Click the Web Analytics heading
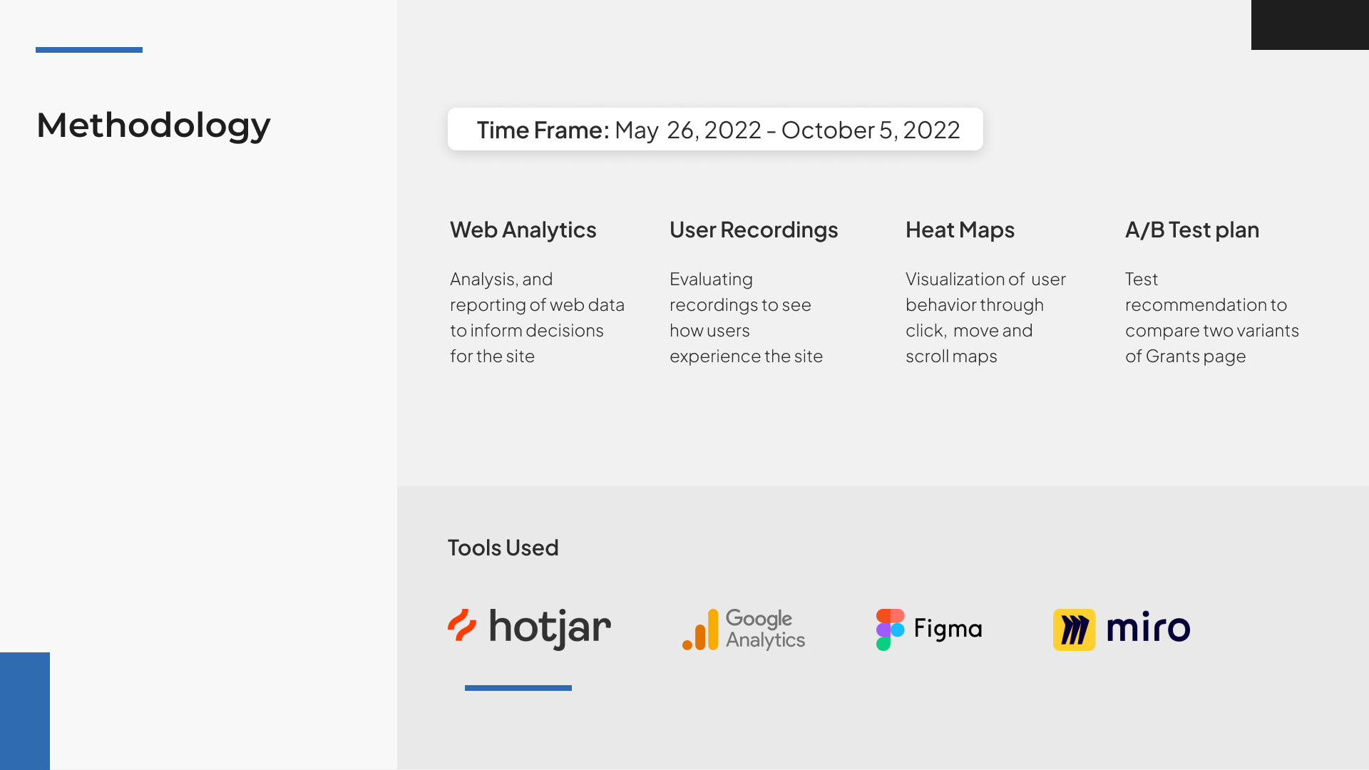This screenshot has height=770, width=1369. [523, 230]
